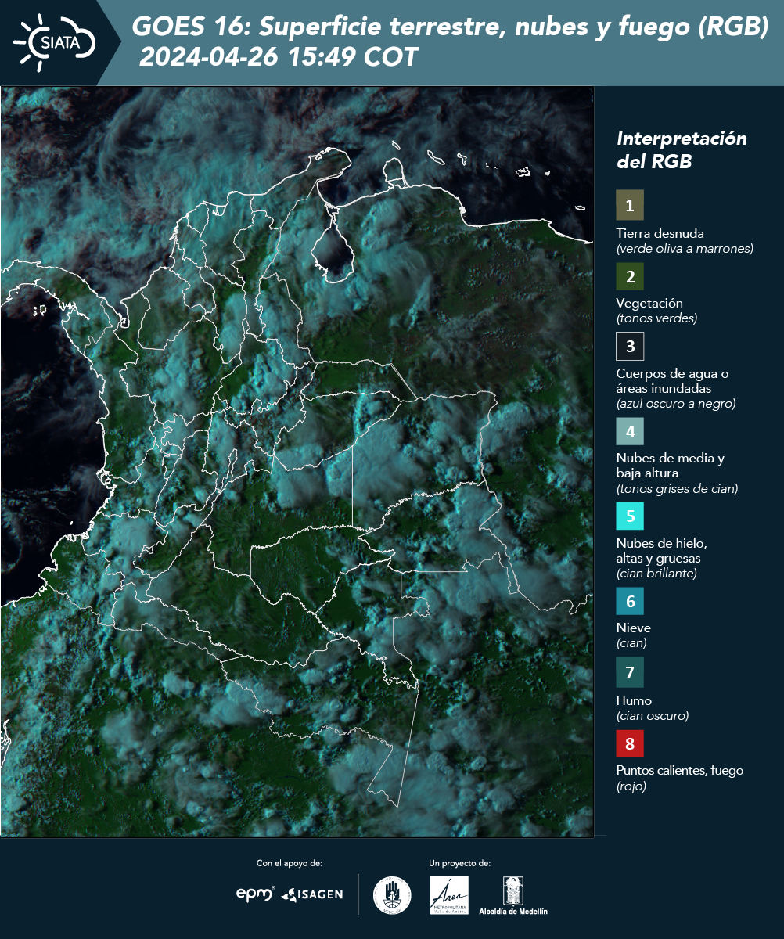Viewport: 784px width, 939px height.
Task: Click the "Con el apoyo de:" text
Action: coord(290,863)
